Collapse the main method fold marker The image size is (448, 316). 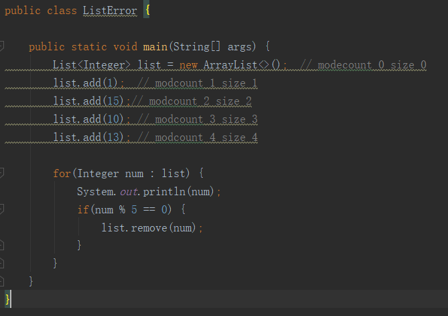[1, 46]
